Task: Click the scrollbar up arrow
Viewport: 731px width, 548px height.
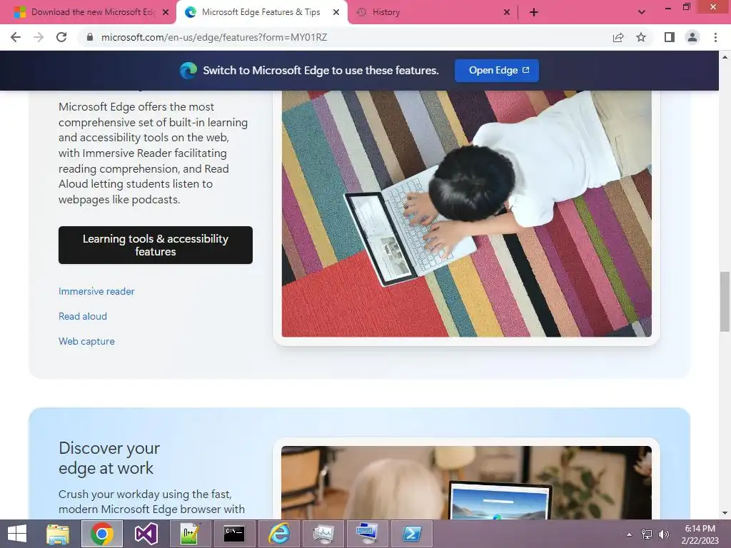Action: pos(725,57)
